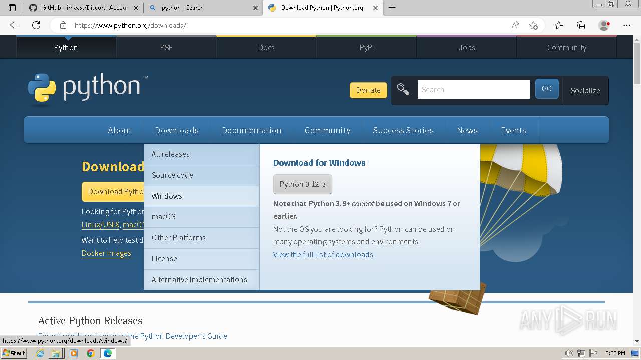Open the Jobs top navigation tab
The width and height of the screenshot is (641, 360).
click(467, 47)
